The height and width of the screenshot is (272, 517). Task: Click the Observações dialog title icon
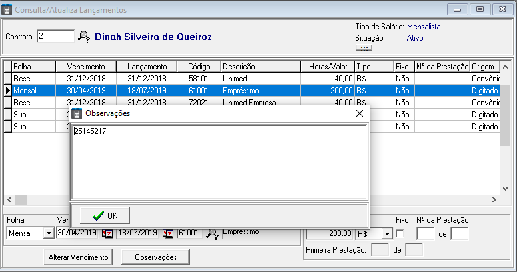(77, 113)
